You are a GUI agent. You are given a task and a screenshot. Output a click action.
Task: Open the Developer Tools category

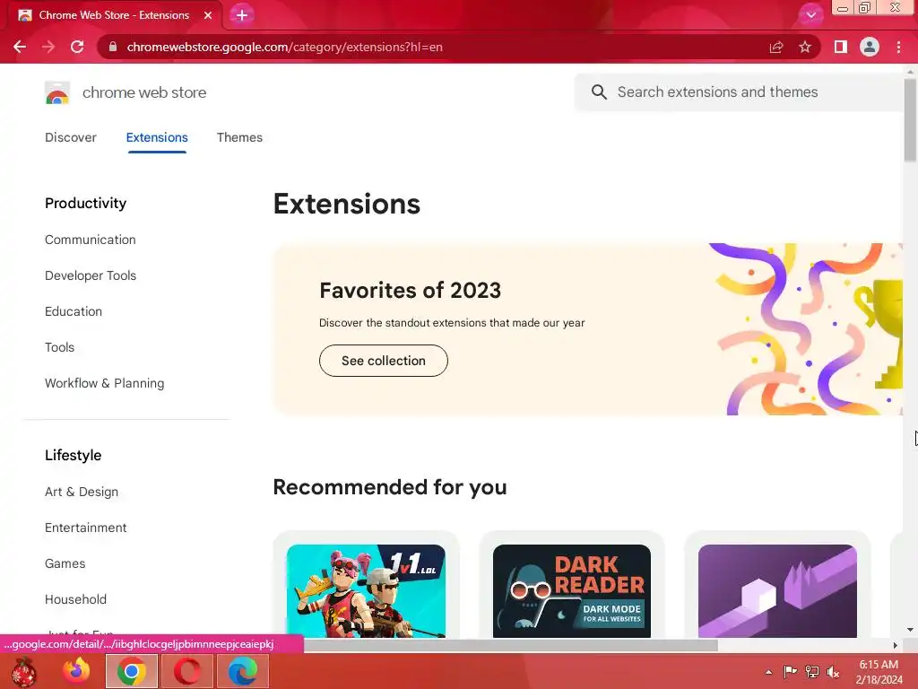(x=91, y=275)
